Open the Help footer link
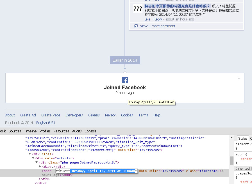The height and width of the screenshot is (184, 252). (157, 115)
